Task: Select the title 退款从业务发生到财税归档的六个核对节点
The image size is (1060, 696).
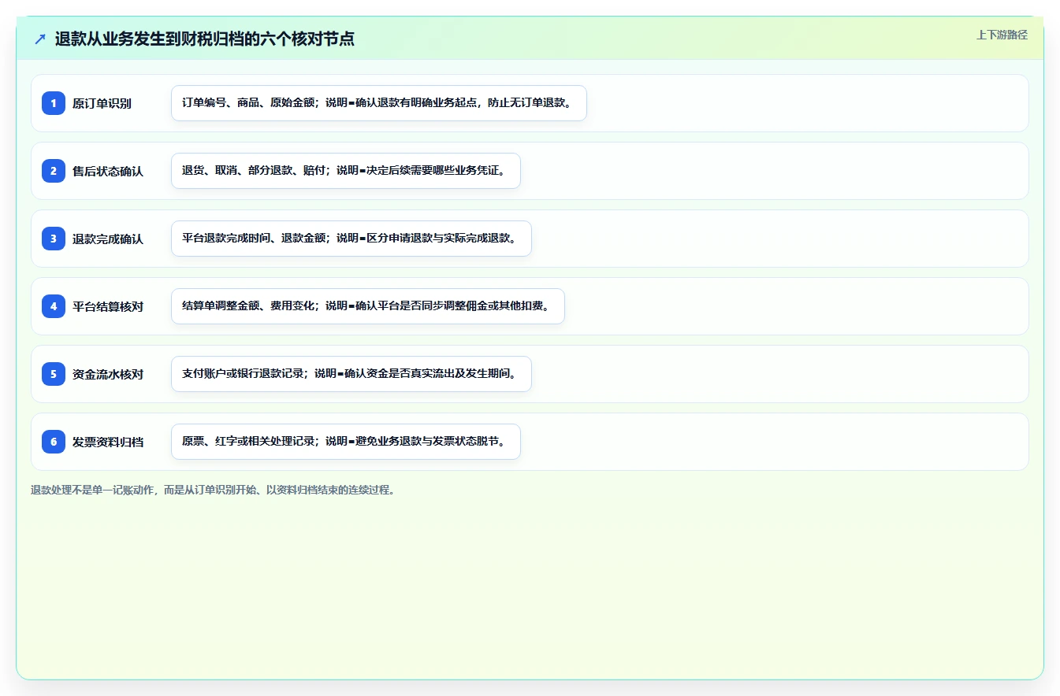Action: coord(205,39)
